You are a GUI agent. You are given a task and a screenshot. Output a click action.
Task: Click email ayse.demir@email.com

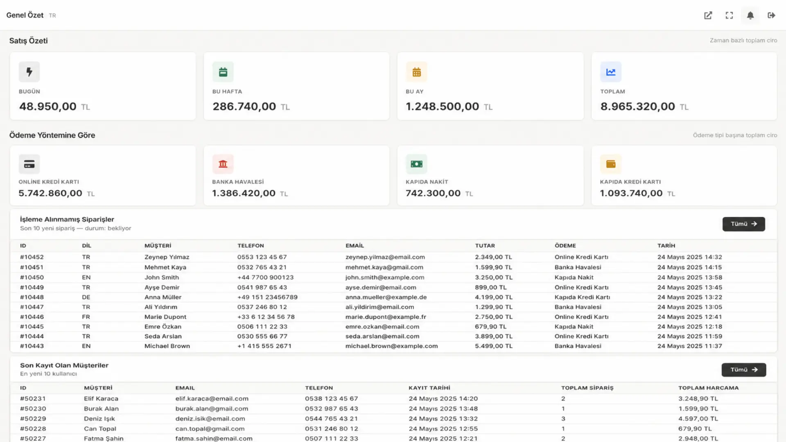pyautogui.click(x=381, y=287)
